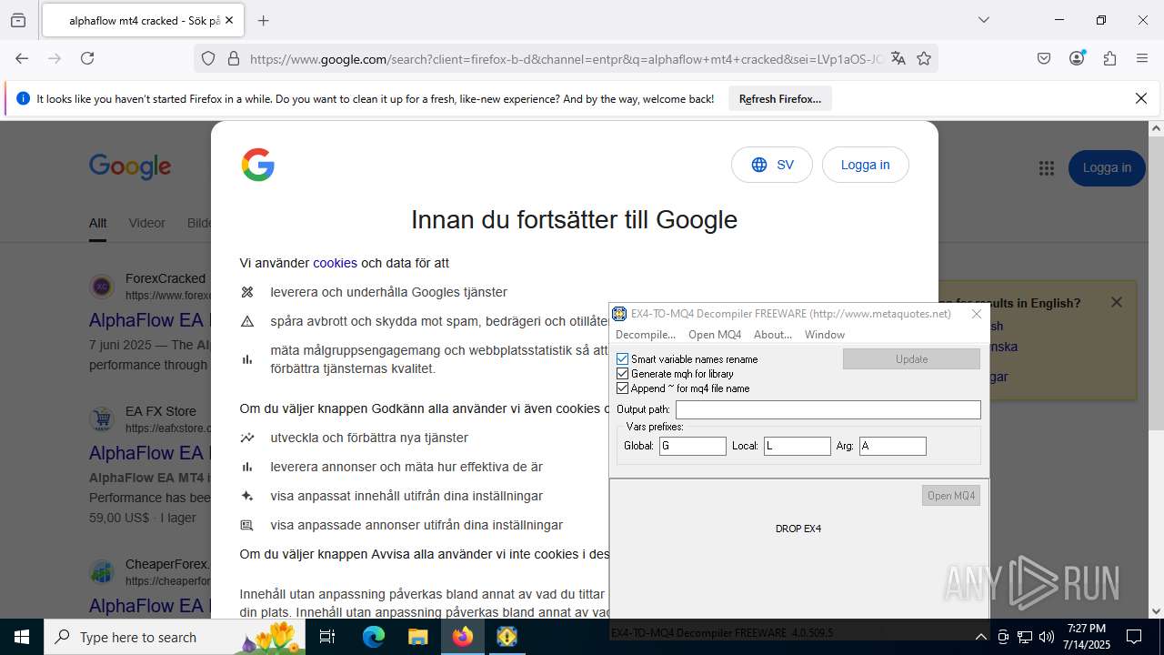Edit the Arg prefix field

[x=893, y=447]
